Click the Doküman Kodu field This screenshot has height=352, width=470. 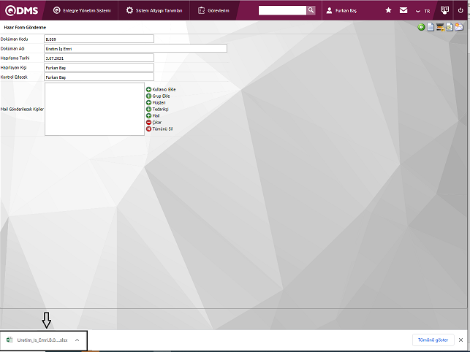pos(99,39)
